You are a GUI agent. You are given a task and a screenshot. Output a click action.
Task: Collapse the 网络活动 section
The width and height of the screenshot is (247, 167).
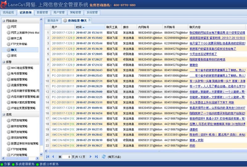tap(4, 21)
